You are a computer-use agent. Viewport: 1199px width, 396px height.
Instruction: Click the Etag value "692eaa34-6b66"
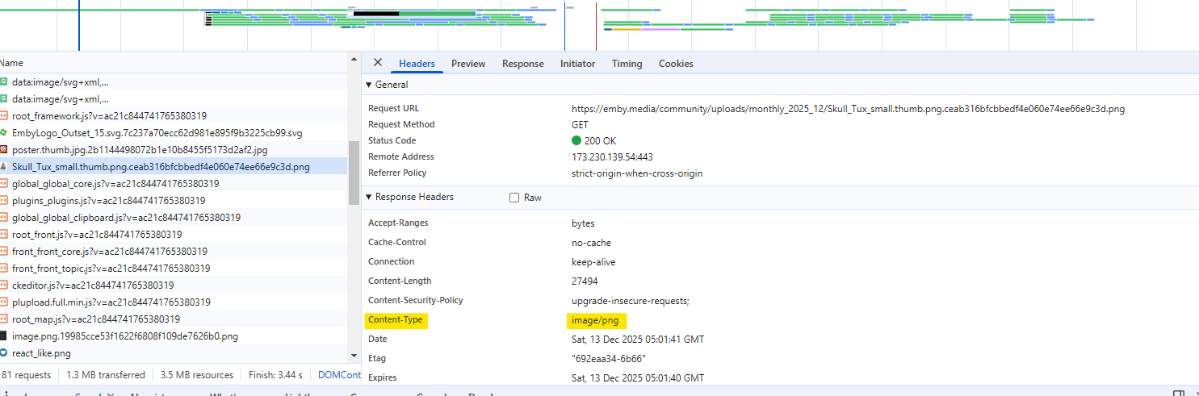(x=609, y=359)
